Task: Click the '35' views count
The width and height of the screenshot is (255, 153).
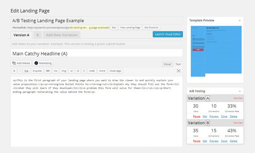Action: tap(195, 130)
